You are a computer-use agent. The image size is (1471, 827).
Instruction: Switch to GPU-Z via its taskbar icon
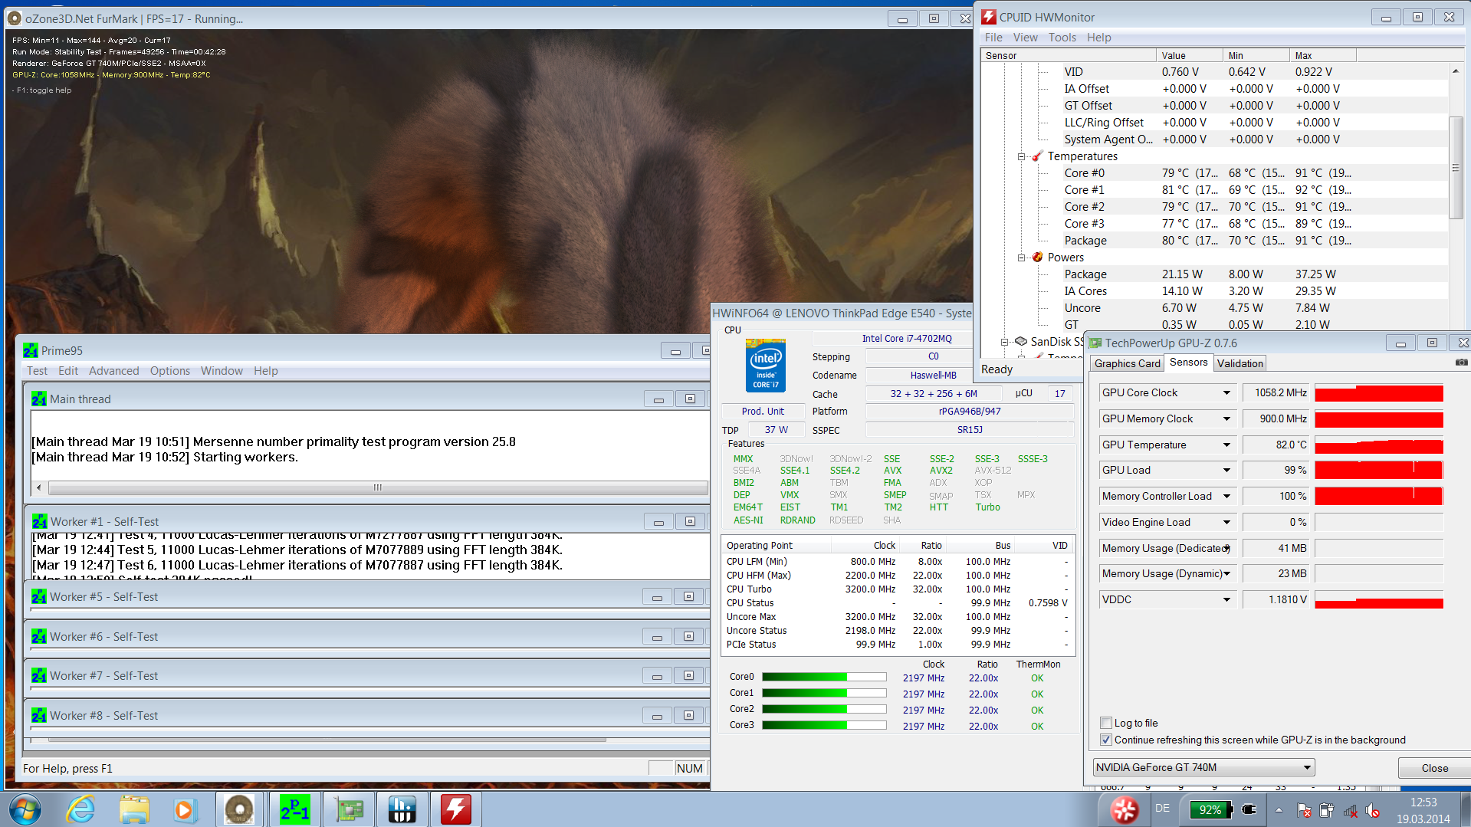click(349, 809)
